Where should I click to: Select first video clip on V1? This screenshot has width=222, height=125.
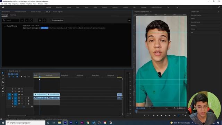coord(40,94)
